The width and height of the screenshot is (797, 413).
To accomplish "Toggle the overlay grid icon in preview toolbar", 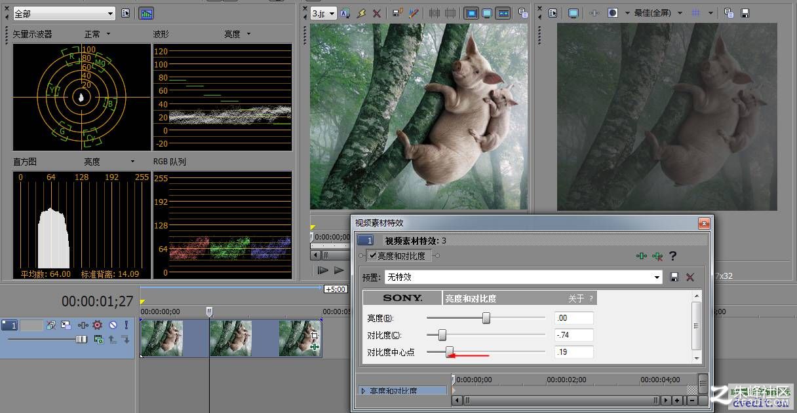I will (696, 13).
